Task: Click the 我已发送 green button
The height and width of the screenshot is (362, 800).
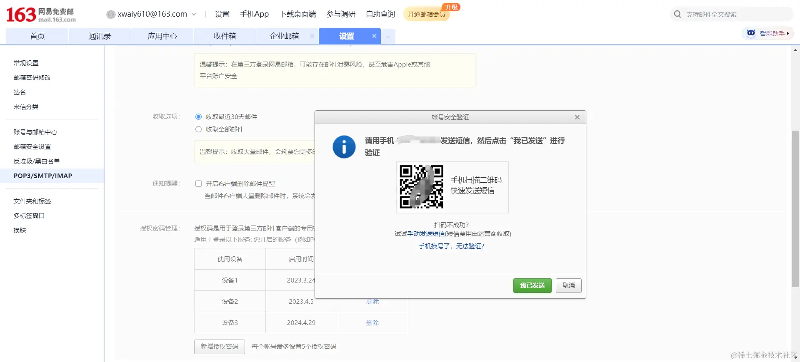Action: coord(532,285)
